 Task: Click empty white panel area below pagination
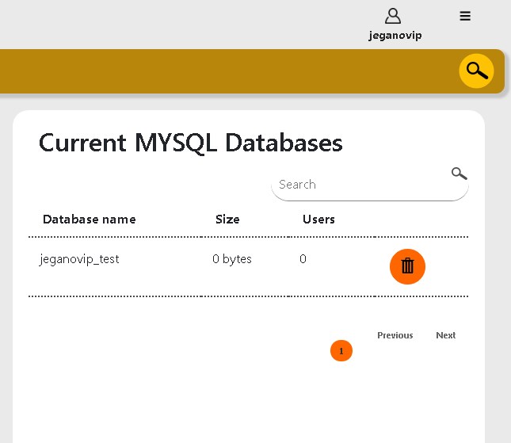click(238, 404)
